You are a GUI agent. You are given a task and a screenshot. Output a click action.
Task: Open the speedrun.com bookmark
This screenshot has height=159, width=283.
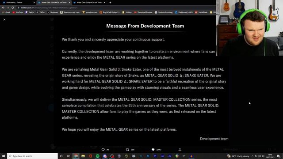click(x=90, y=12)
